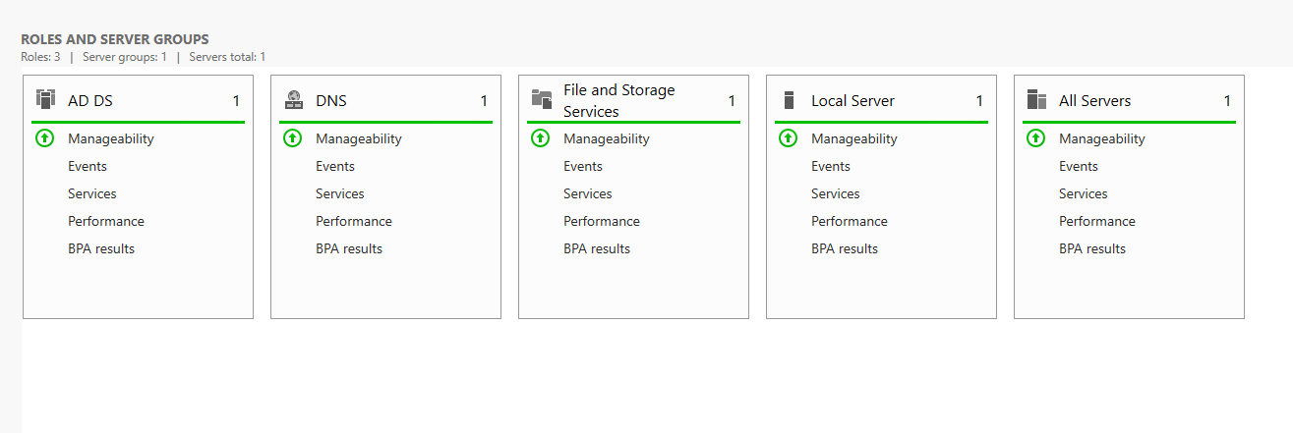Open Events under AD DS
This screenshot has width=1293, height=433.
[88, 166]
